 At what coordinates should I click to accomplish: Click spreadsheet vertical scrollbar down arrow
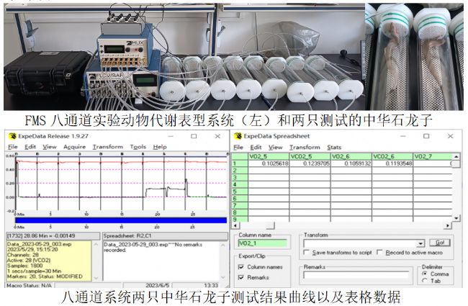coord(456,219)
